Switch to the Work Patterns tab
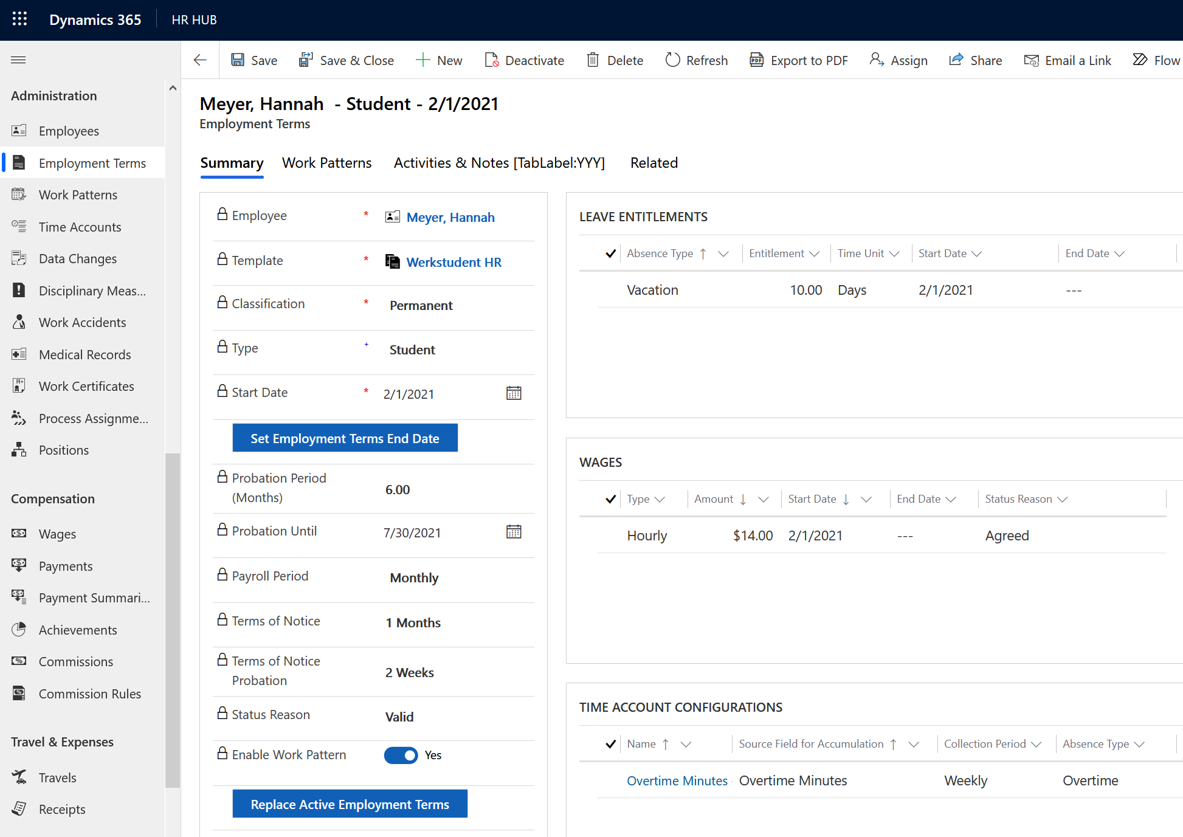This screenshot has width=1183, height=837. [x=326, y=163]
